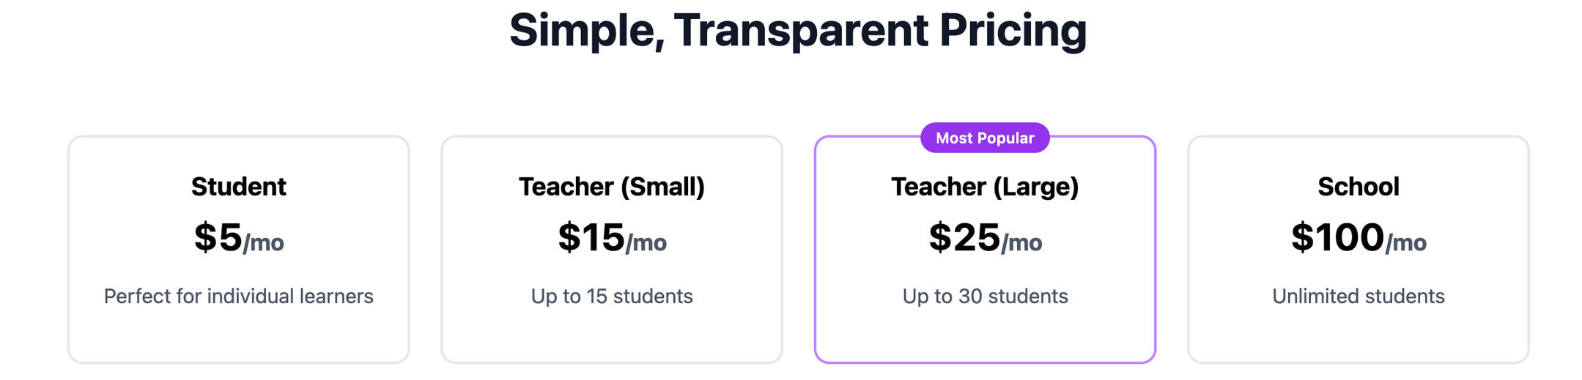
Task: Click the School plan title
Action: pos(1358,187)
